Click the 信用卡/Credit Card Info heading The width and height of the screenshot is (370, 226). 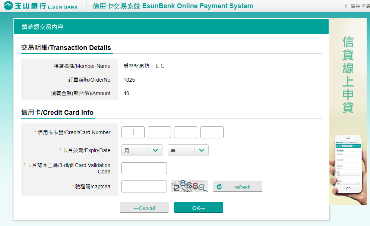tap(57, 112)
